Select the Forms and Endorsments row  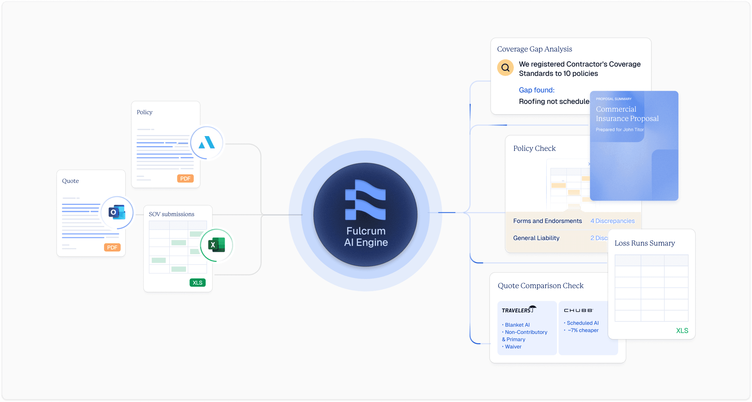pyautogui.click(x=547, y=221)
